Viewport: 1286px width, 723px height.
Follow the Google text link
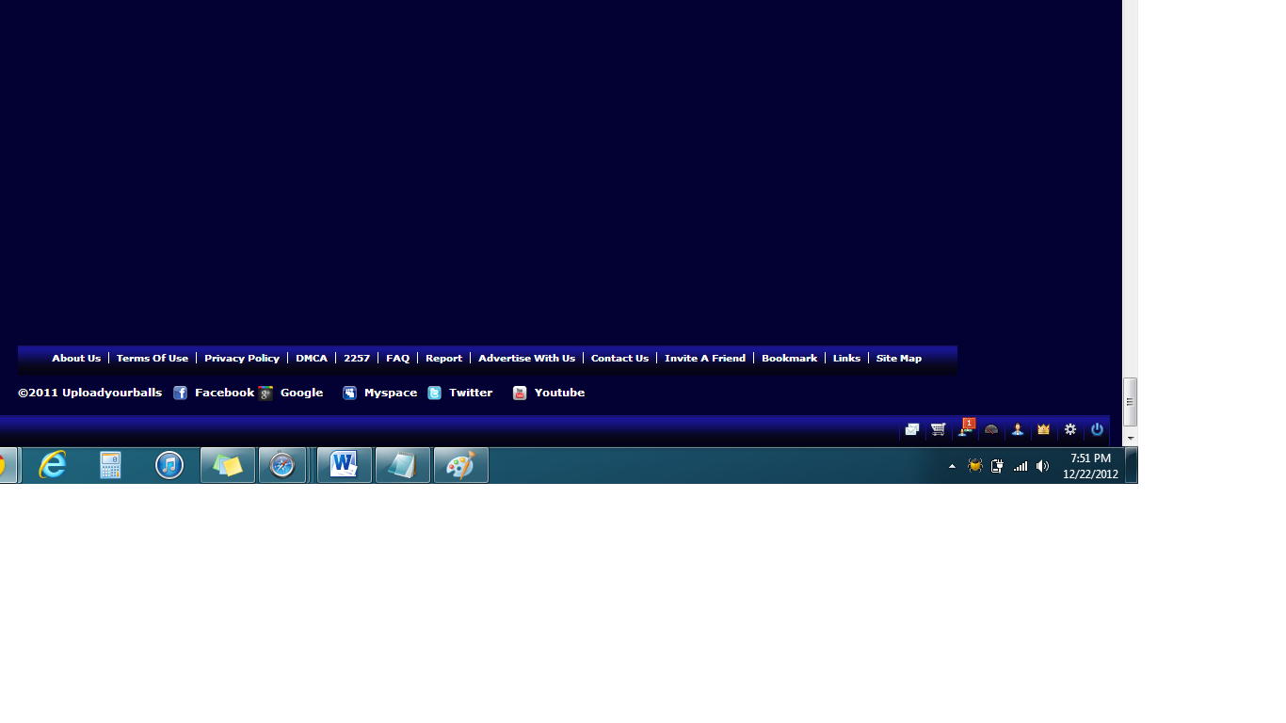tap(302, 393)
